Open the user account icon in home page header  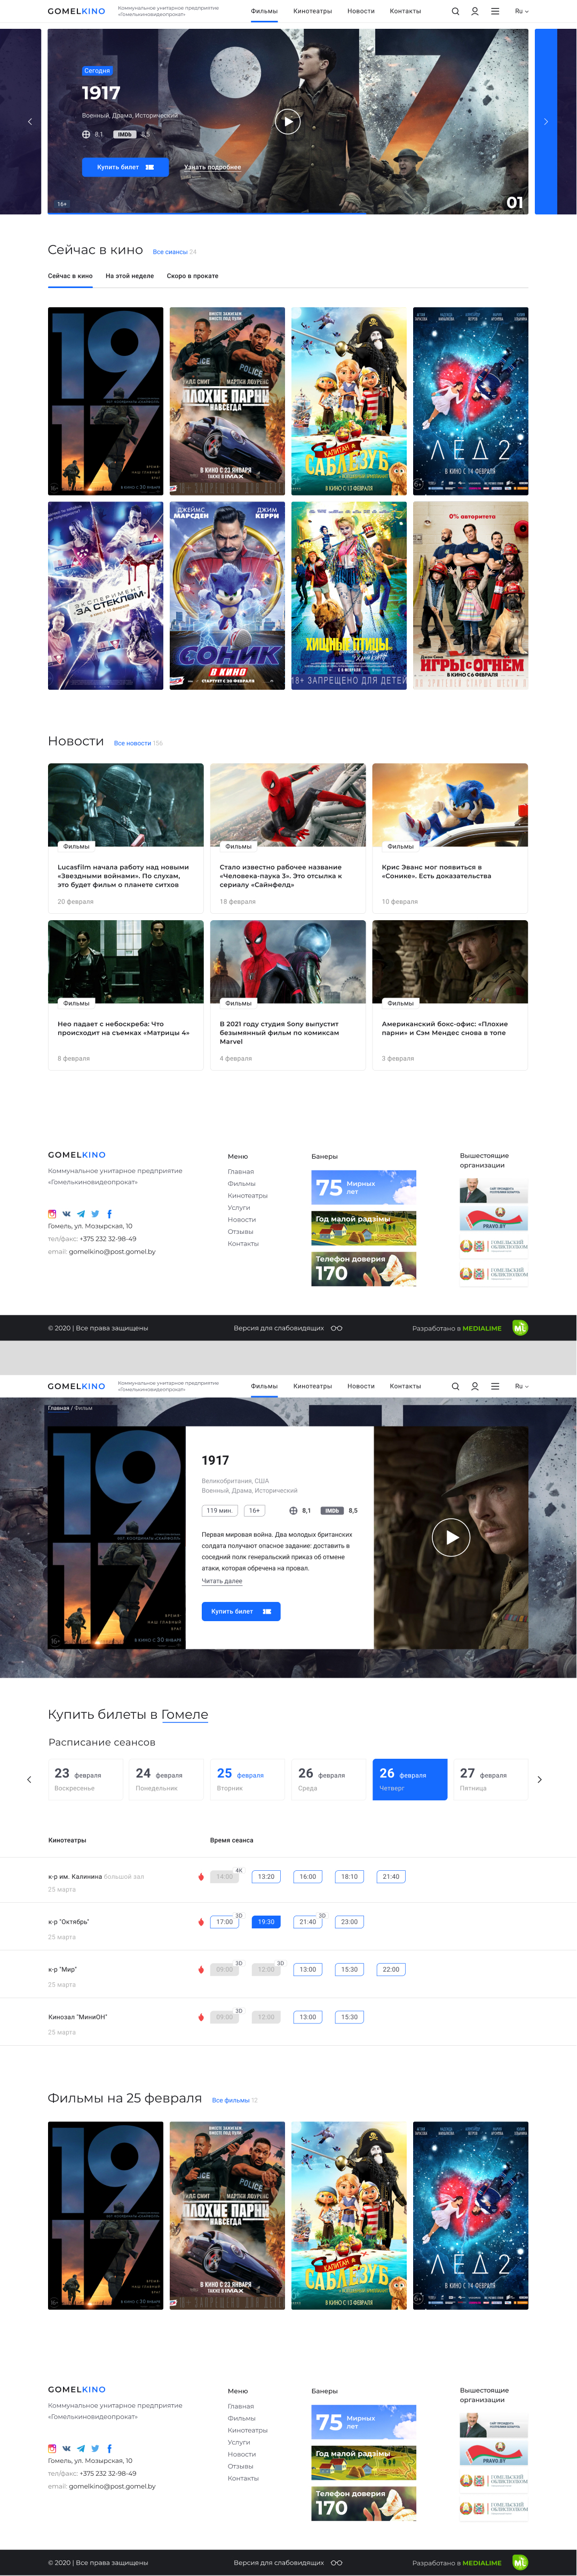coord(475,12)
